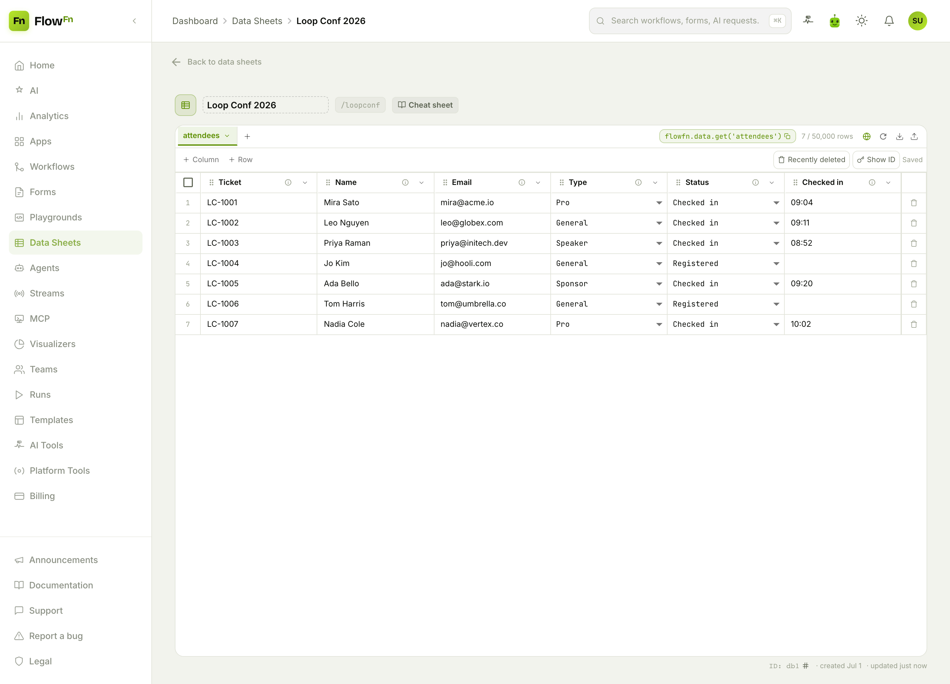Image resolution: width=950 pixels, height=684 pixels.
Task: Click the mira@acme.io email cell
Action: 492,203
